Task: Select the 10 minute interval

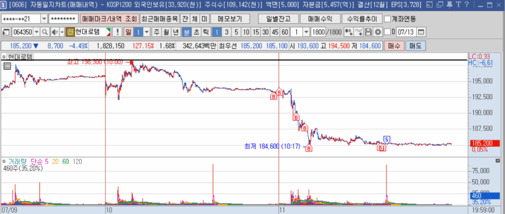Action: click(246, 32)
